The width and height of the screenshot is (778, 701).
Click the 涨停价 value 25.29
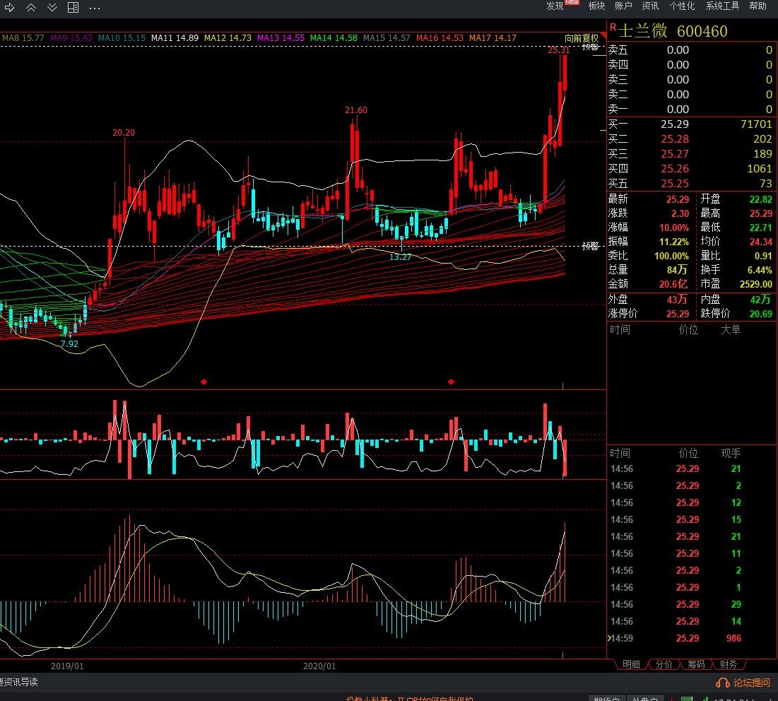coord(678,314)
